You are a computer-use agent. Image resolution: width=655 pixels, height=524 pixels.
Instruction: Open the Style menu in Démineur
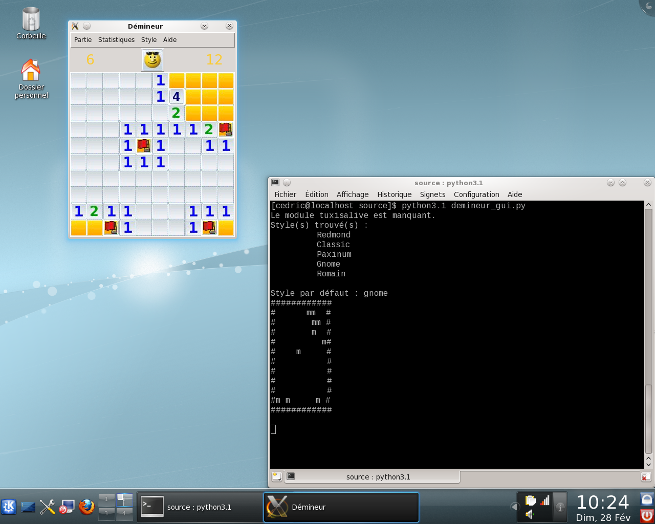[x=149, y=40]
